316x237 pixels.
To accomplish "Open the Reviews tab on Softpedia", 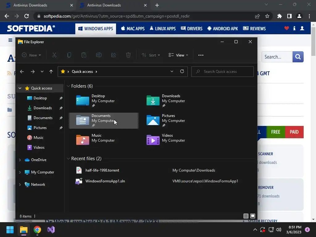I will pyautogui.click(x=254, y=29).
